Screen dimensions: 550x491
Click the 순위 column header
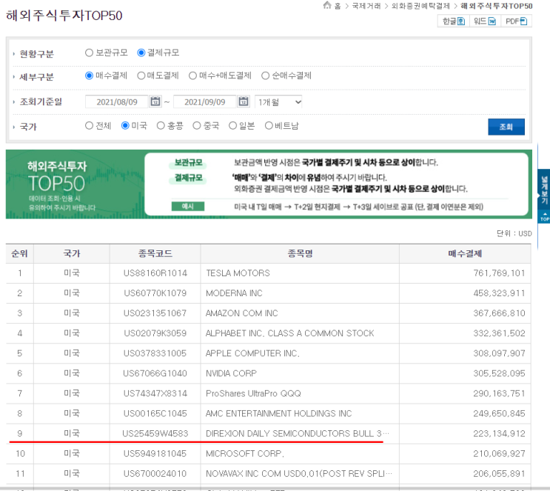[x=20, y=254]
